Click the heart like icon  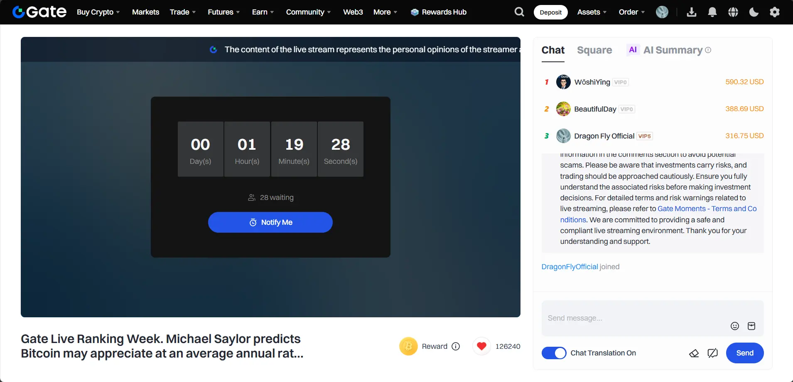481,346
